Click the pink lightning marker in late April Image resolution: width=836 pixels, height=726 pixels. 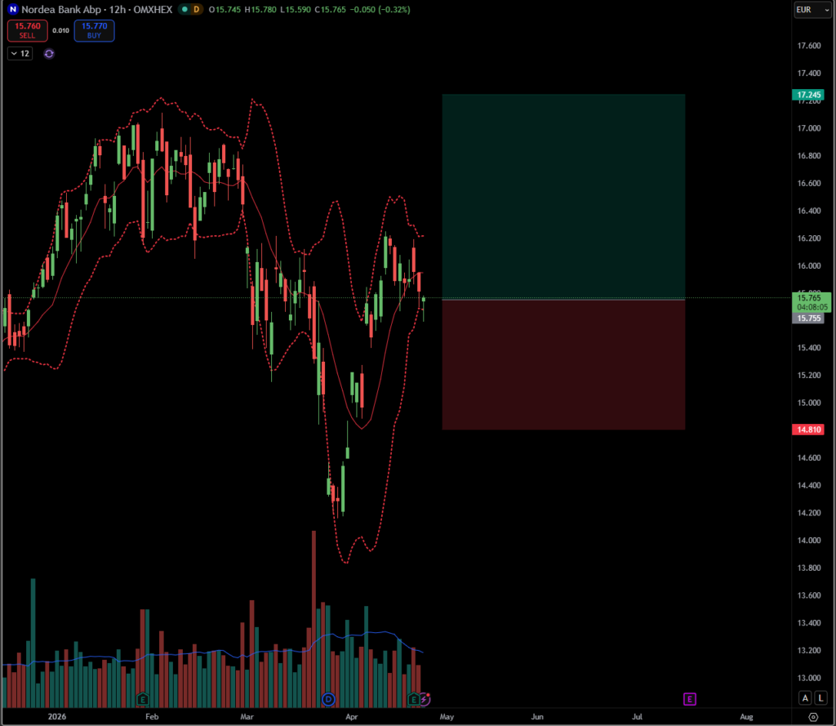[424, 699]
